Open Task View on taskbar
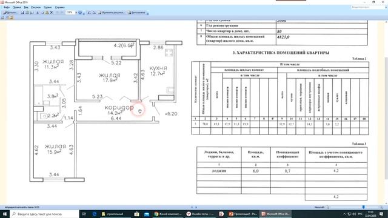Viewport: 388px width, 218px height. (x=84, y=214)
